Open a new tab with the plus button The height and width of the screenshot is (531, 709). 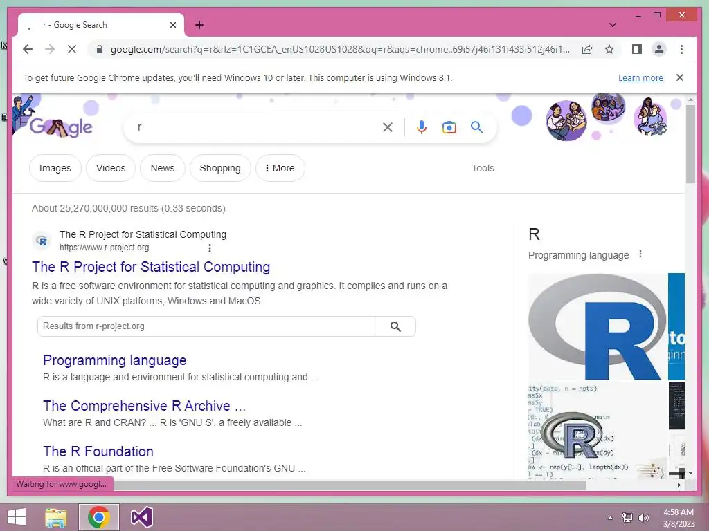pyautogui.click(x=199, y=25)
